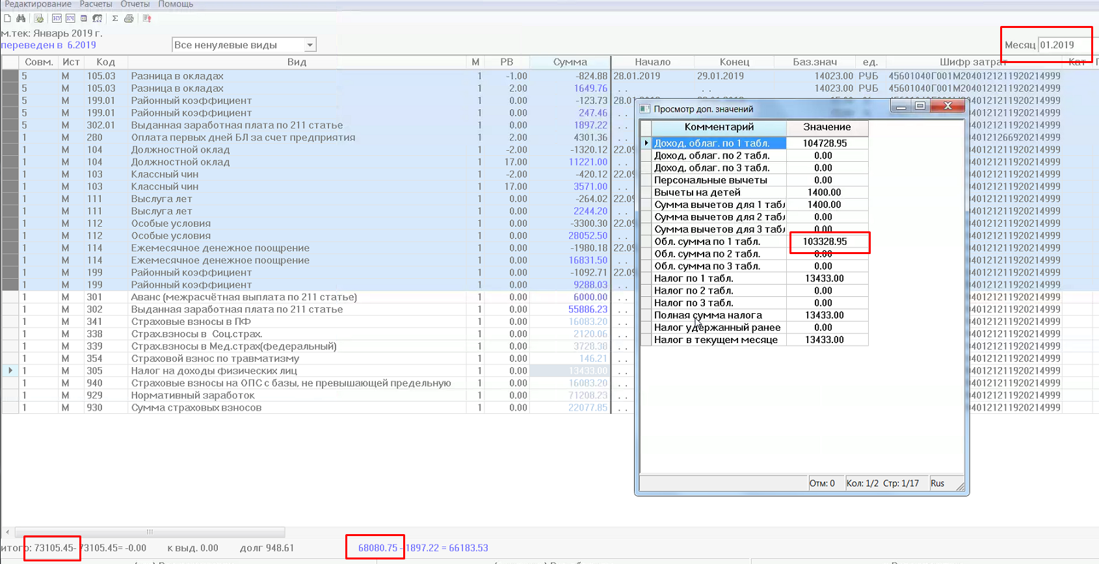
Task: Click the current-row arrow indicator on row 305
Action: [x=10, y=370]
